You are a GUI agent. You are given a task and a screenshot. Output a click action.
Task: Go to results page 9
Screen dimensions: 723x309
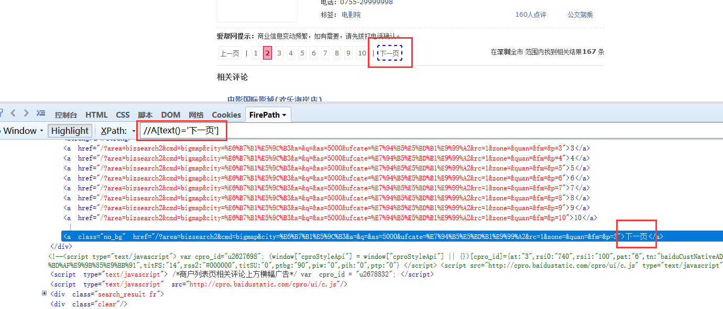tap(348, 53)
